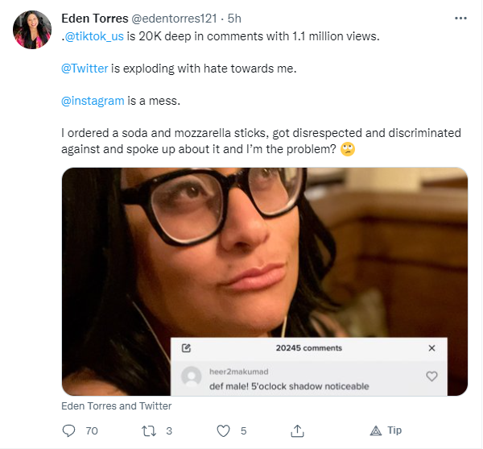The height and width of the screenshot is (449, 483).
Task: Click the compose comment pencil icon
Action: pos(187,348)
